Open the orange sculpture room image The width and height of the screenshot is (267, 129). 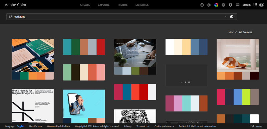point(238,55)
